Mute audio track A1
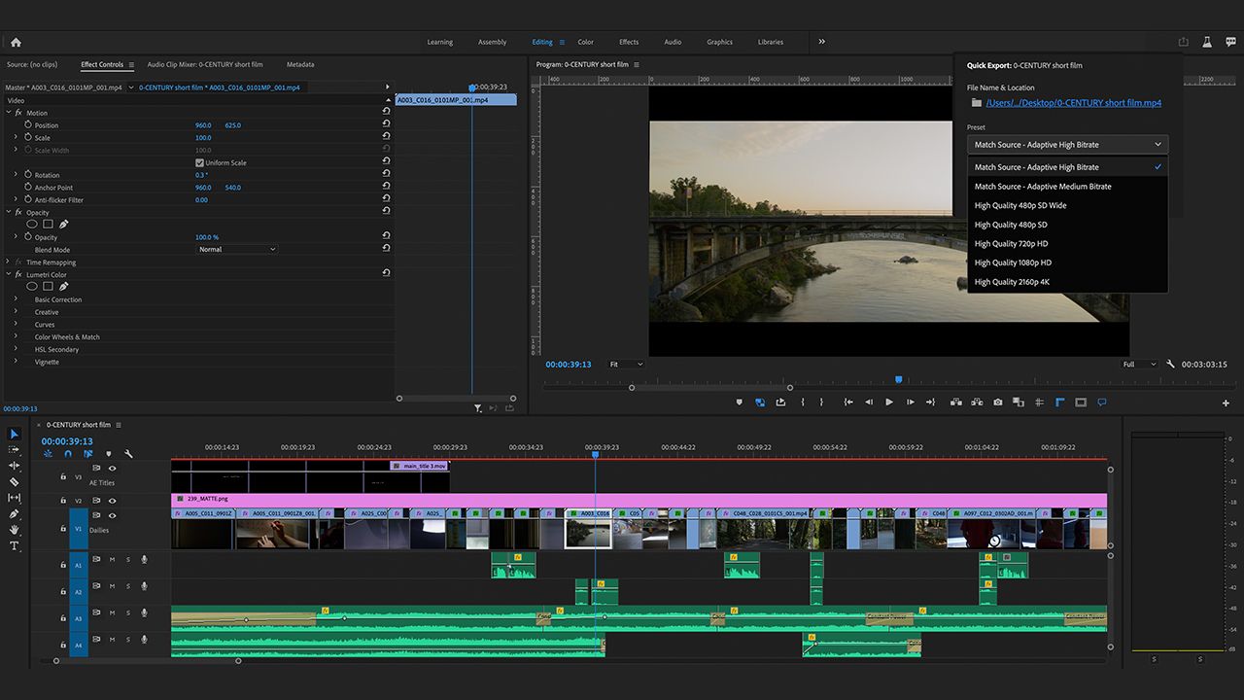1244x700 pixels. (x=113, y=559)
